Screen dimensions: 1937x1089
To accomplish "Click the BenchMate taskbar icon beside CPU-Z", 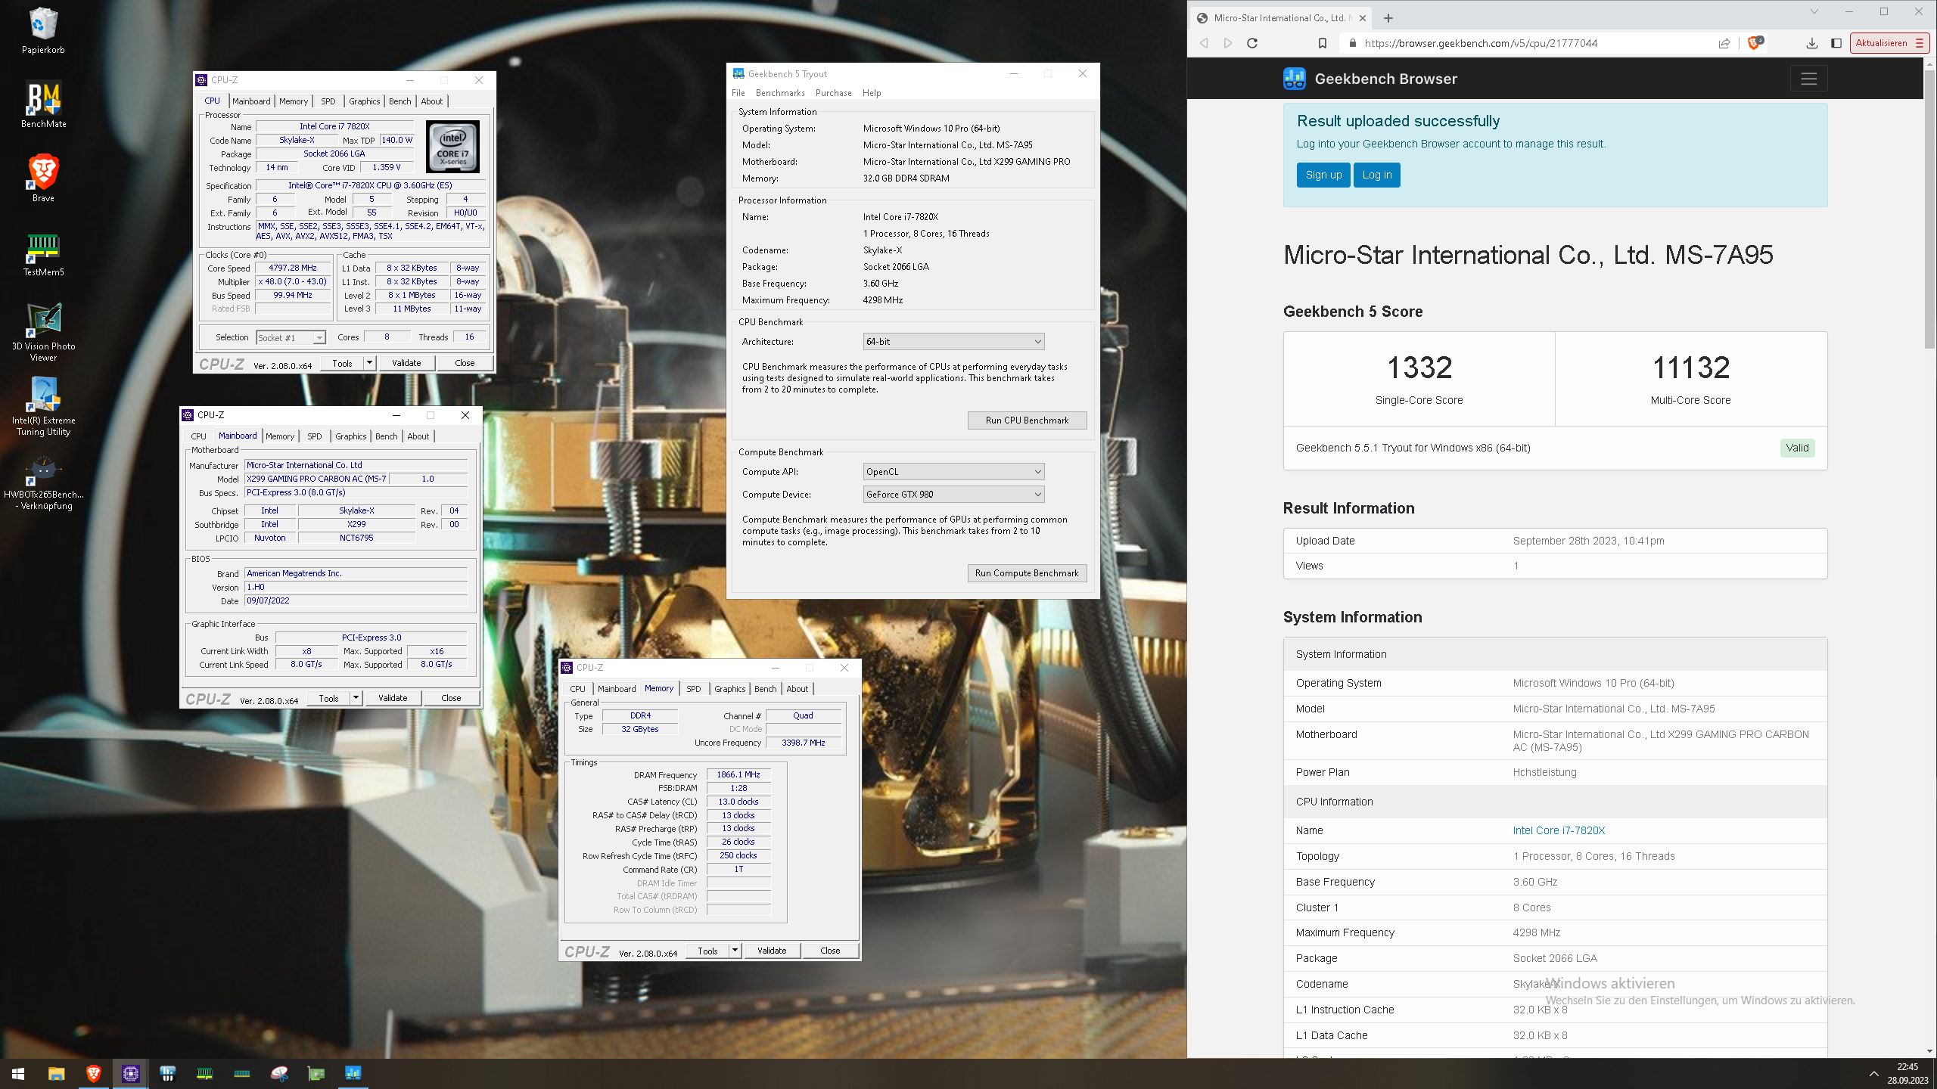I will tap(168, 1073).
